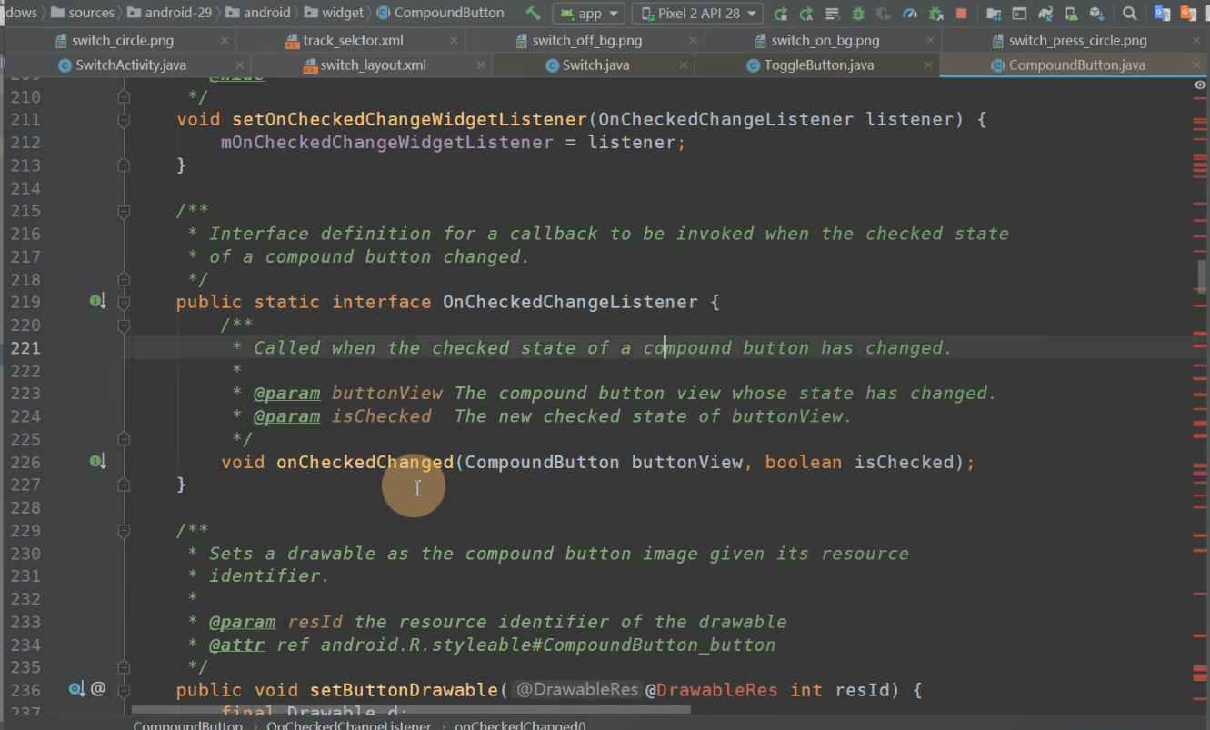Switch to the switch_press_circle.png tab
Screen dimensions: 1210x730
point(1076,41)
